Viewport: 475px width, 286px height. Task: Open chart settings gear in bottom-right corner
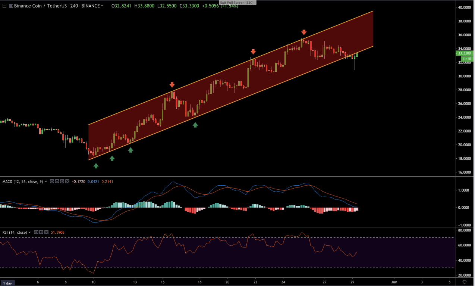coord(464,282)
